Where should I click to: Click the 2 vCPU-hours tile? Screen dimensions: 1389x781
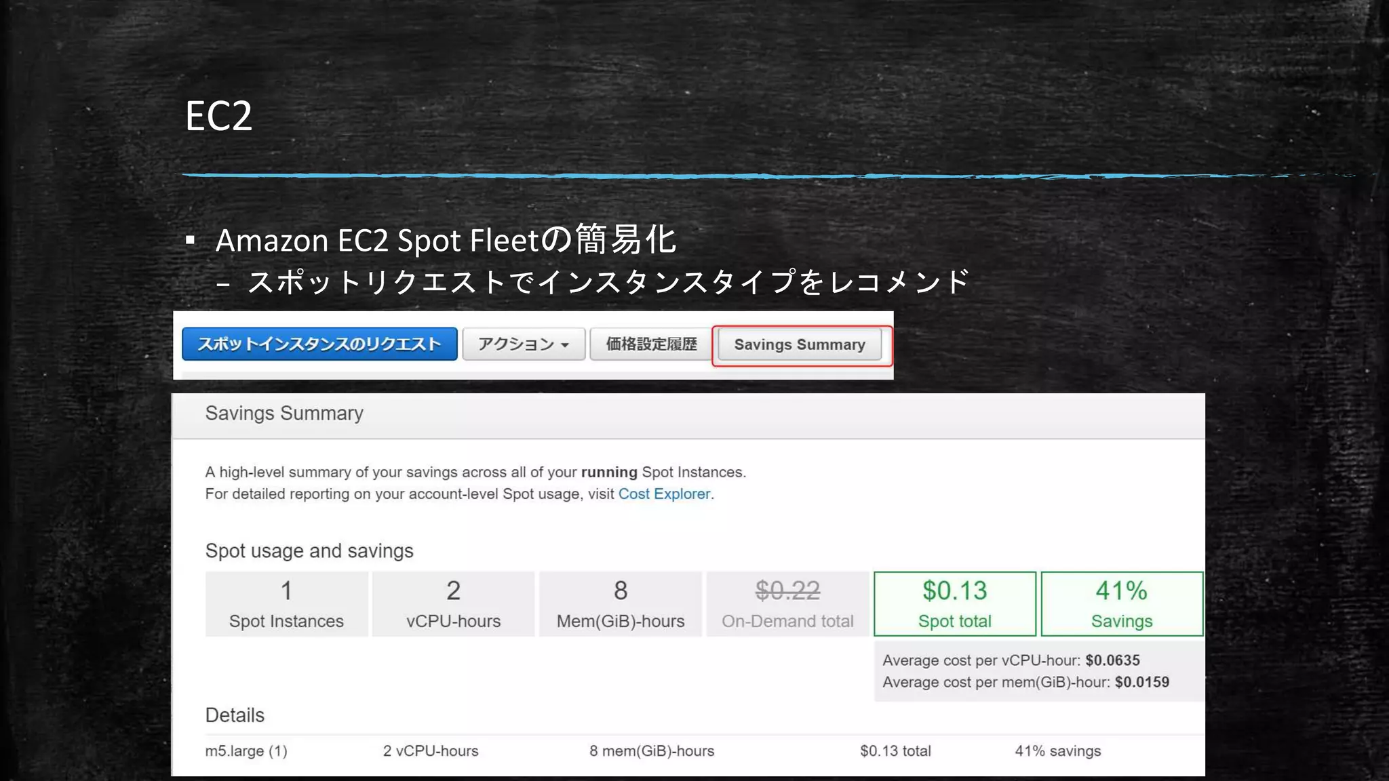[x=453, y=604]
